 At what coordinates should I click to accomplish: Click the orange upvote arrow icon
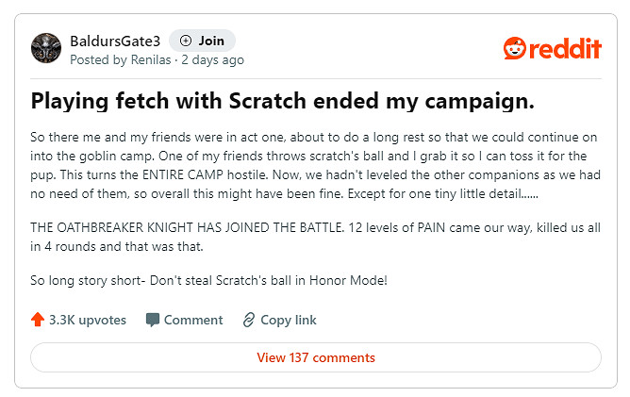pos(38,320)
